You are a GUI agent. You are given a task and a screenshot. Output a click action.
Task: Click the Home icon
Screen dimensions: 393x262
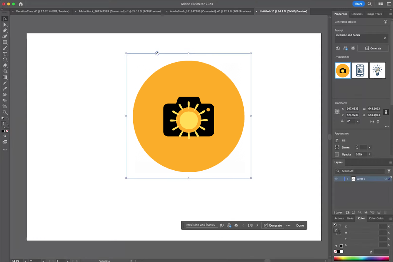tap(21, 4)
